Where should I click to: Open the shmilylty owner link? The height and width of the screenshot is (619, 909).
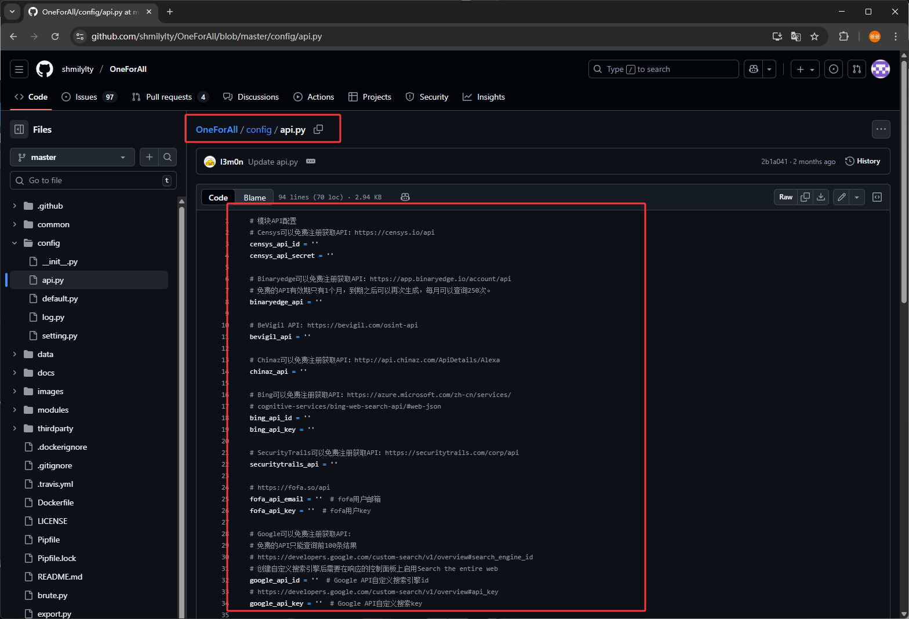tap(78, 69)
